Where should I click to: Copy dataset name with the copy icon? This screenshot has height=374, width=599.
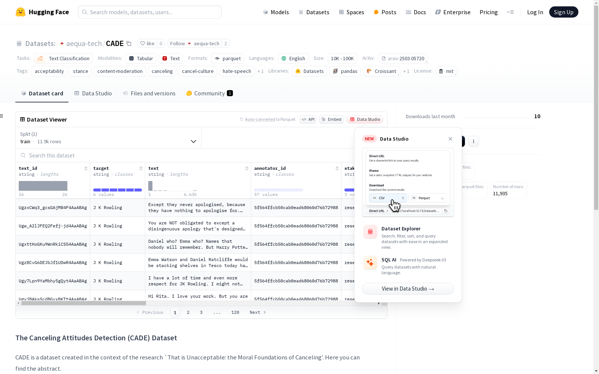129,43
